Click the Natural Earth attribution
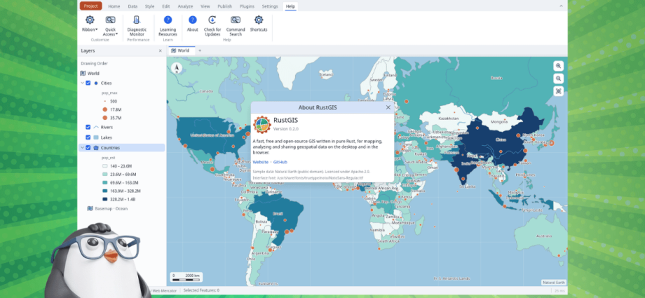Screen dimensions: 645x298 pyautogui.click(x=554, y=283)
